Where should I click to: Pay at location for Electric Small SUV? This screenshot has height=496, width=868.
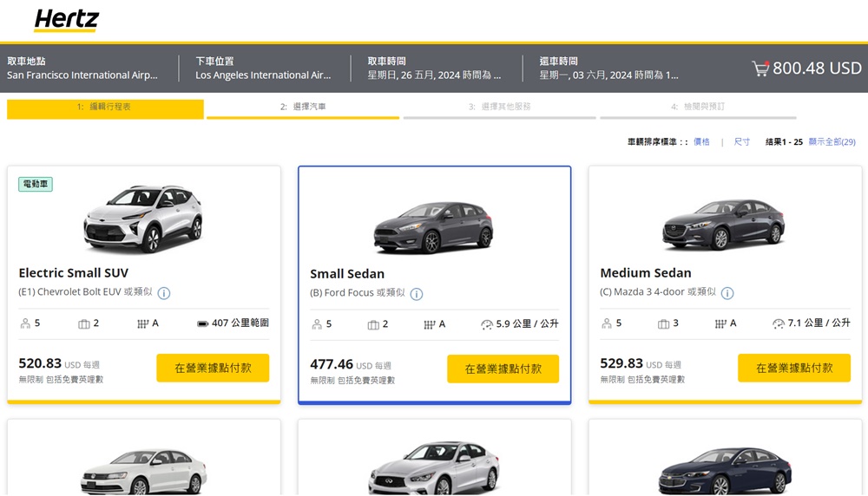[x=214, y=369]
